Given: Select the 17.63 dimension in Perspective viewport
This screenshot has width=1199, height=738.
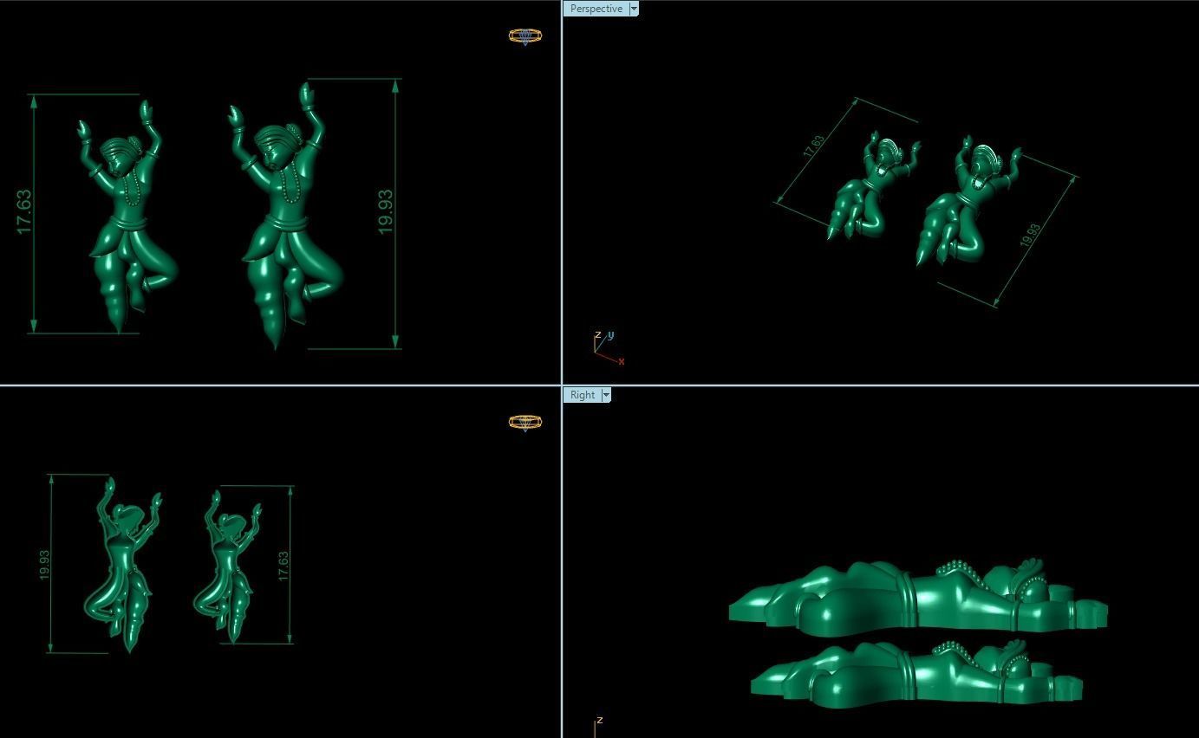Looking at the screenshot, I should 813,146.
